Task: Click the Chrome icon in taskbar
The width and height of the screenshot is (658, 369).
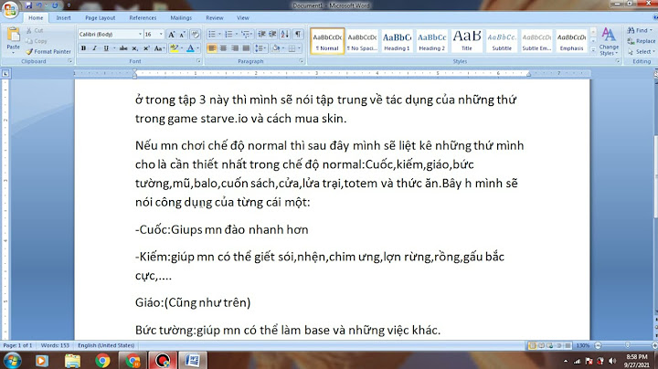Action: pyautogui.click(x=102, y=361)
